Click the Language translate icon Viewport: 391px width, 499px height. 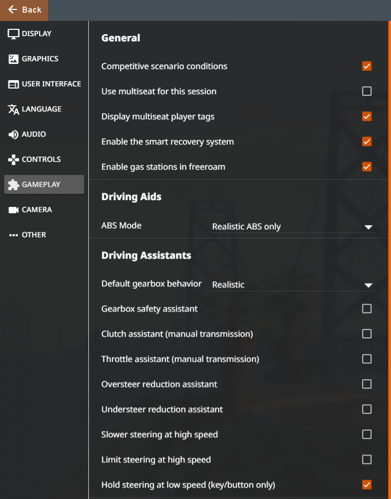(x=14, y=109)
